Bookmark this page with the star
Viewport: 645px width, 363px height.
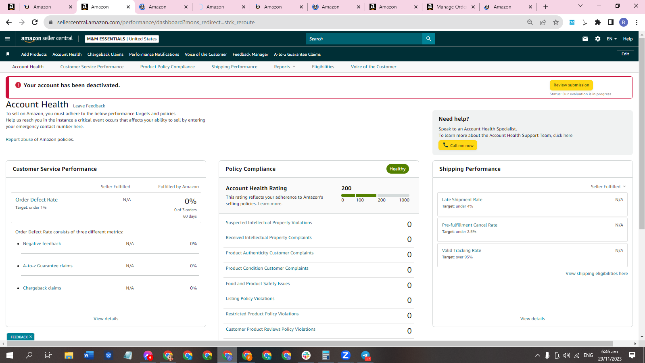tap(556, 22)
